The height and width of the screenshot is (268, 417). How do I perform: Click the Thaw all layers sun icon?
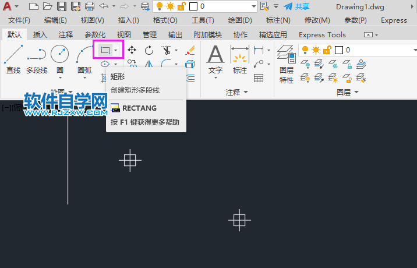point(333,78)
